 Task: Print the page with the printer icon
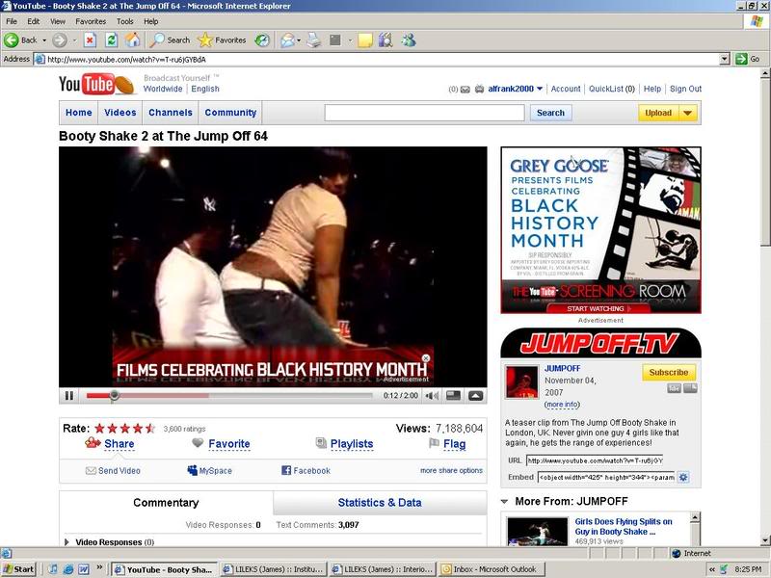pos(314,40)
